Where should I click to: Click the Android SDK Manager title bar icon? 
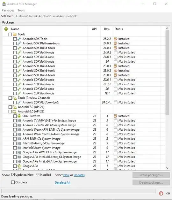point(4,4)
